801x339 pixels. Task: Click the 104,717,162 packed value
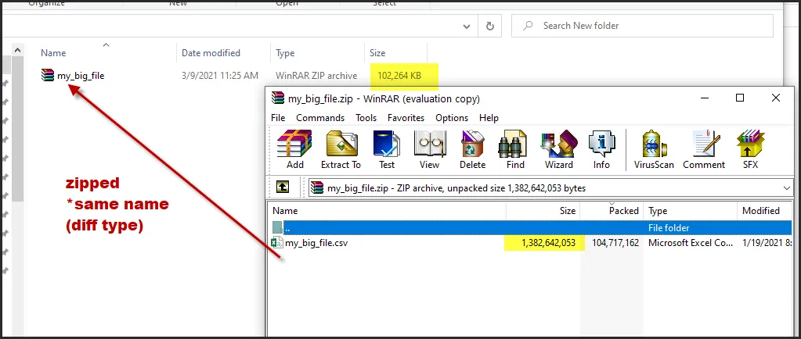(615, 243)
